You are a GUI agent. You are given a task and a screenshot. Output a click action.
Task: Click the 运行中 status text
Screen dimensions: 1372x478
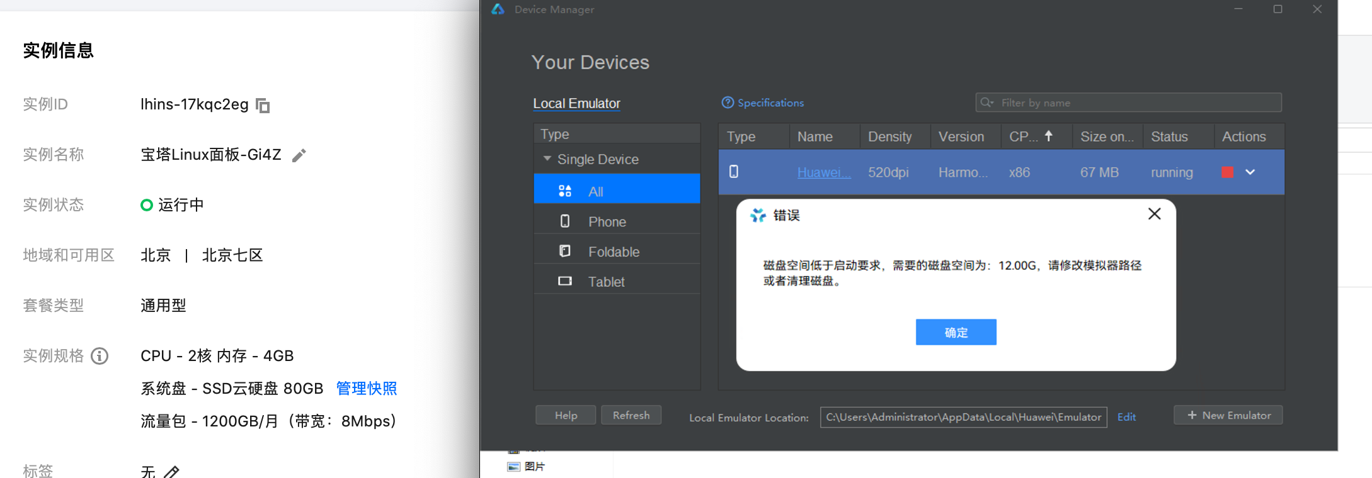181,205
